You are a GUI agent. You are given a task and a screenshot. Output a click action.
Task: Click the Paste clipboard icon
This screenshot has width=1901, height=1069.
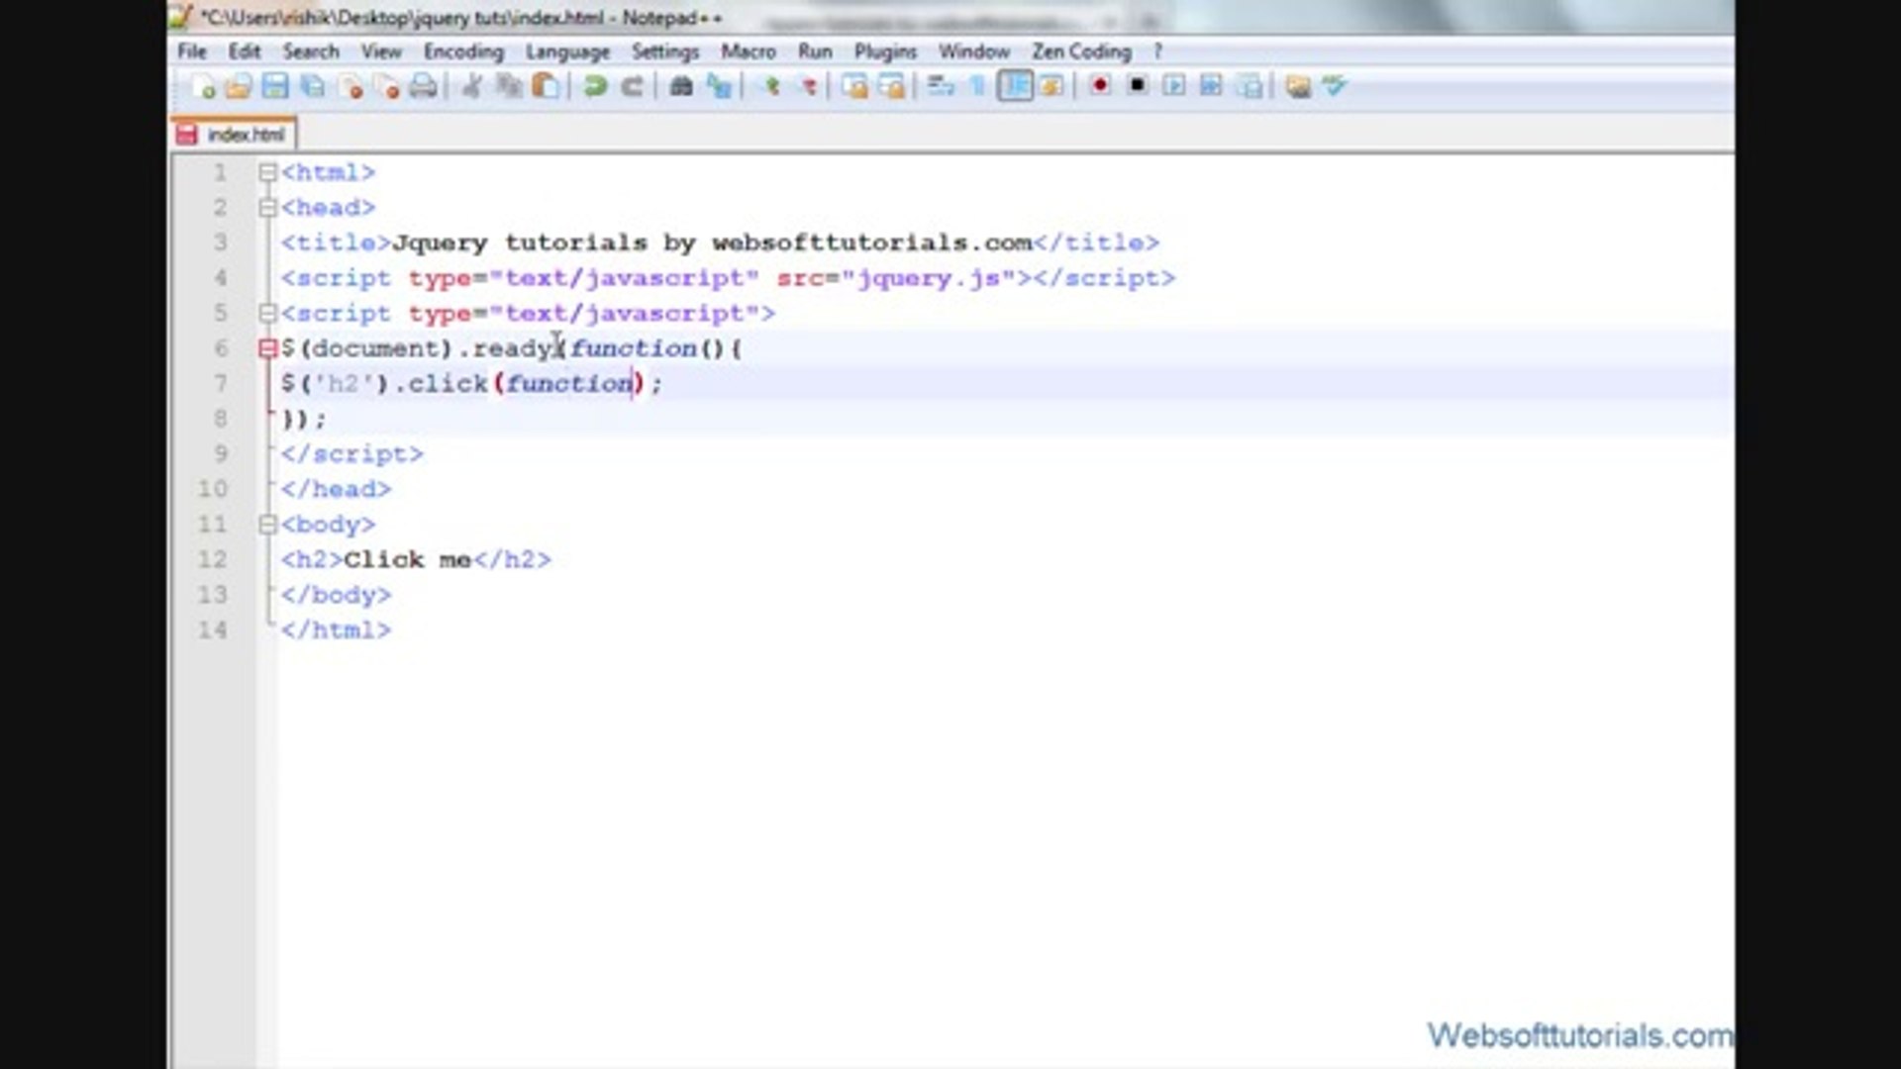[546, 87]
